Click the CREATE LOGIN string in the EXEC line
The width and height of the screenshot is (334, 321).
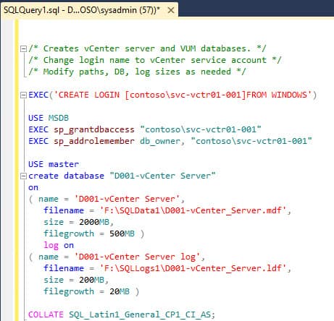click(183, 95)
